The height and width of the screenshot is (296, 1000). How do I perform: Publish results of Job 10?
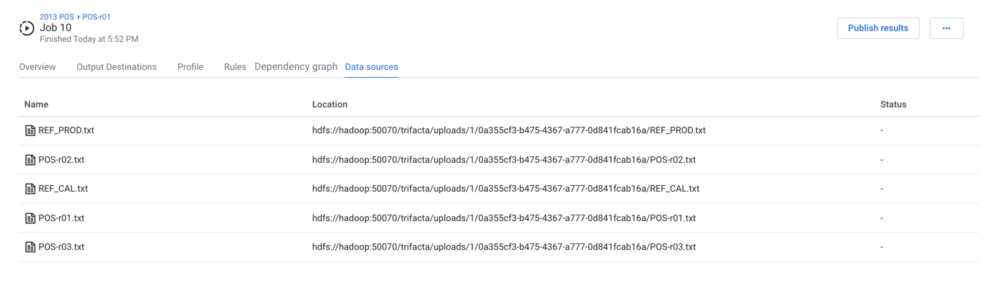[x=878, y=28]
